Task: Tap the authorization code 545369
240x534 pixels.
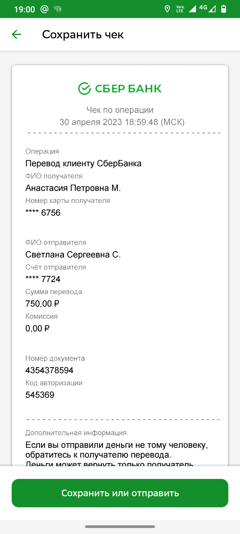Action: [x=40, y=395]
